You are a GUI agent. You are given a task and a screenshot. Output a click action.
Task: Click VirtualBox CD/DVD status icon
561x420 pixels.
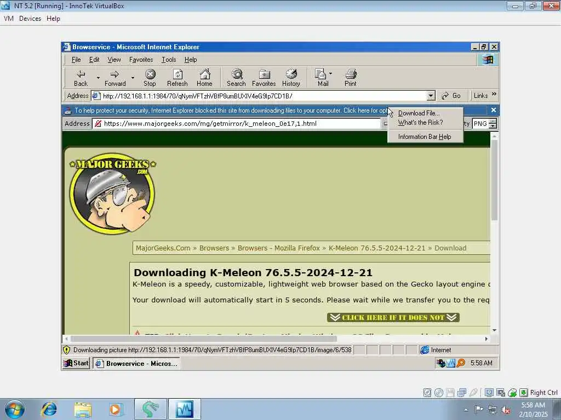(439, 393)
